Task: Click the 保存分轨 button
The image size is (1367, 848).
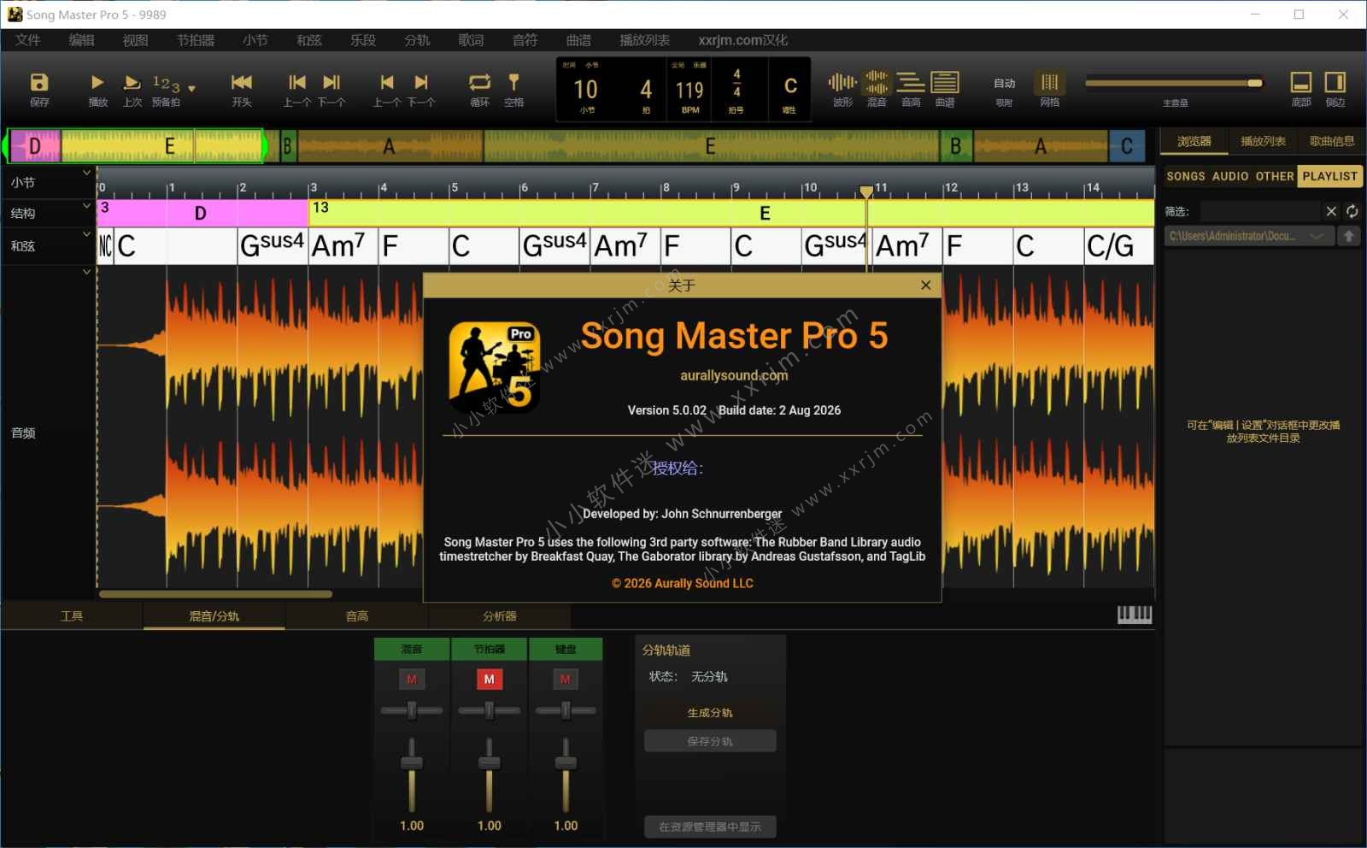Action: point(710,741)
